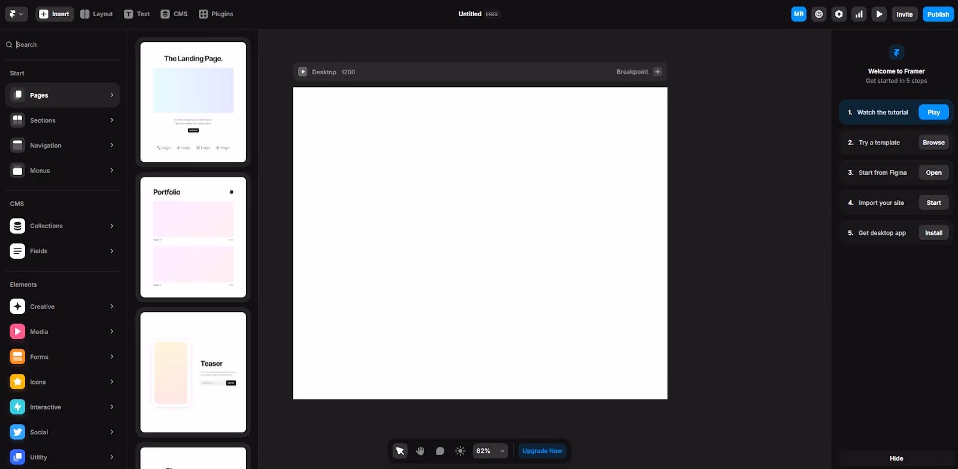Expand the Sections chevron
The height and width of the screenshot is (469, 958).
112,120
